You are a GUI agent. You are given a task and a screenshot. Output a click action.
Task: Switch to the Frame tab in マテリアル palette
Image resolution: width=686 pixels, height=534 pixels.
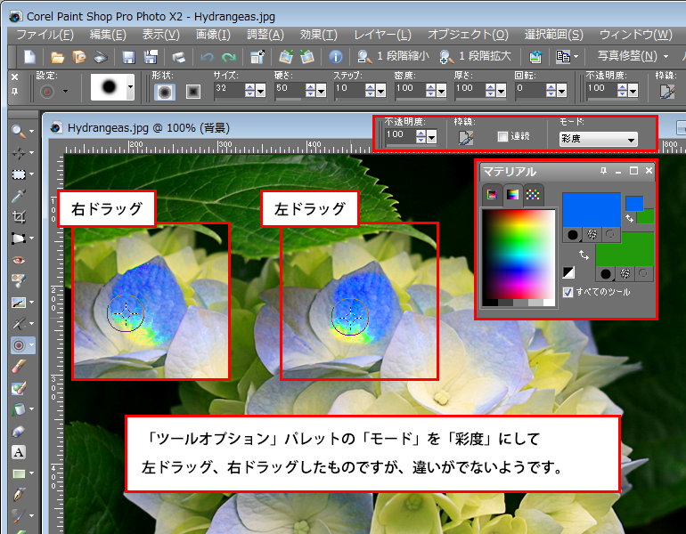(x=492, y=194)
